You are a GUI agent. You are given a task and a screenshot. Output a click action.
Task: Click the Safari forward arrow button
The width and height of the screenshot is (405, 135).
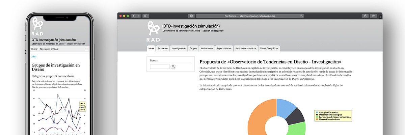point(138,16)
